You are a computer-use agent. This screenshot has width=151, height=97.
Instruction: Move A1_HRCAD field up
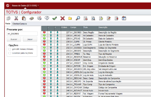51,35
